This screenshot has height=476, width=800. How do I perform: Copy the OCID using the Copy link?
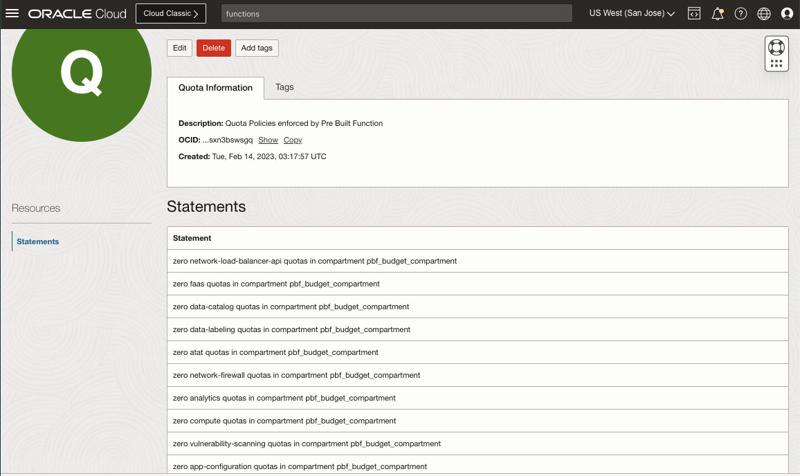click(x=292, y=140)
